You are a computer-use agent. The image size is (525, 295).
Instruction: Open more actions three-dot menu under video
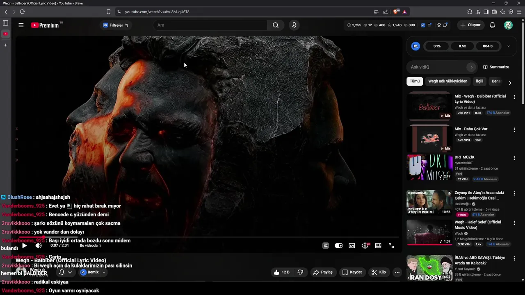[397, 272]
